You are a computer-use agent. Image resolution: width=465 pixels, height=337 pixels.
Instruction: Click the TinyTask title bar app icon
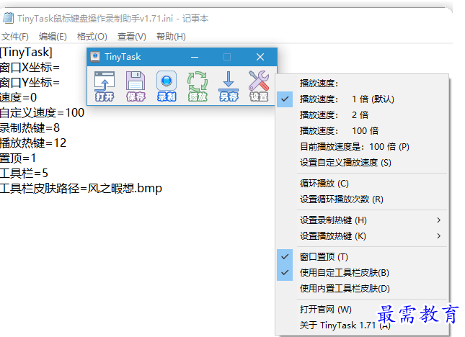pyautogui.click(x=95, y=57)
